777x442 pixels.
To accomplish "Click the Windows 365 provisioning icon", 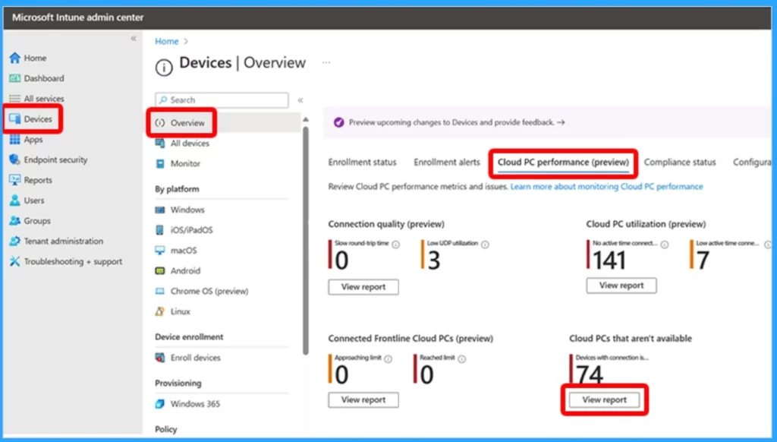I will point(159,404).
